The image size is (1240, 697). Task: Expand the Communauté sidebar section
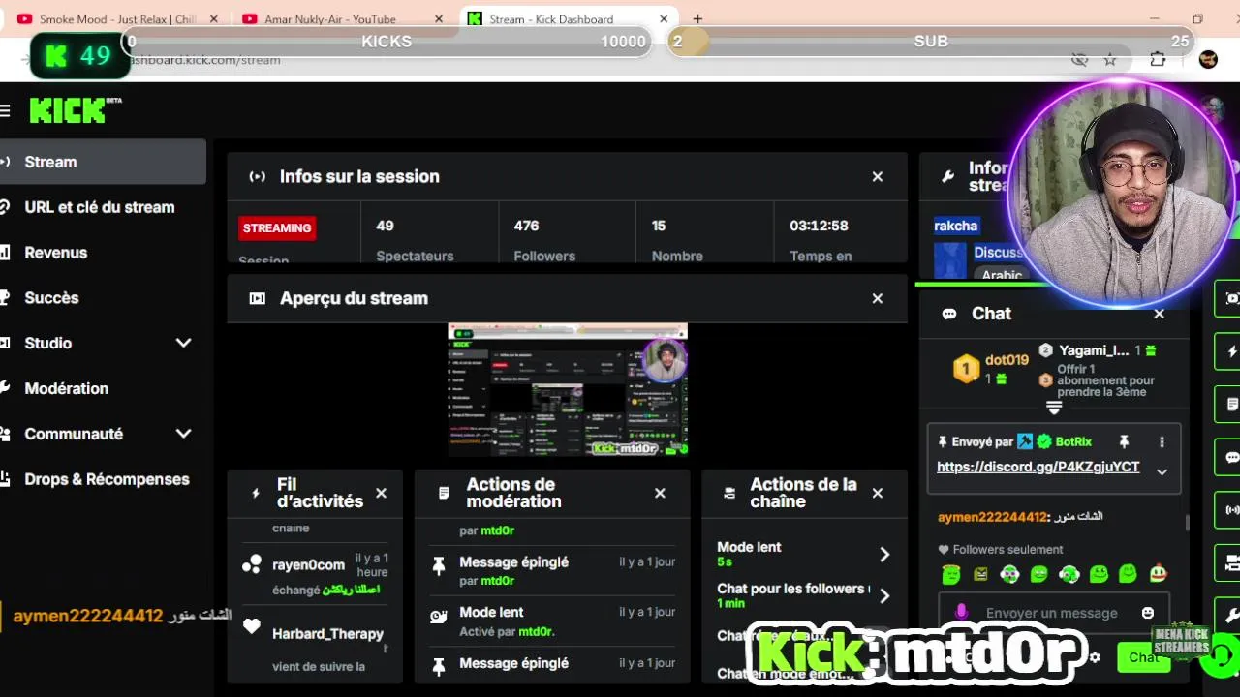pyautogui.click(x=183, y=434)
